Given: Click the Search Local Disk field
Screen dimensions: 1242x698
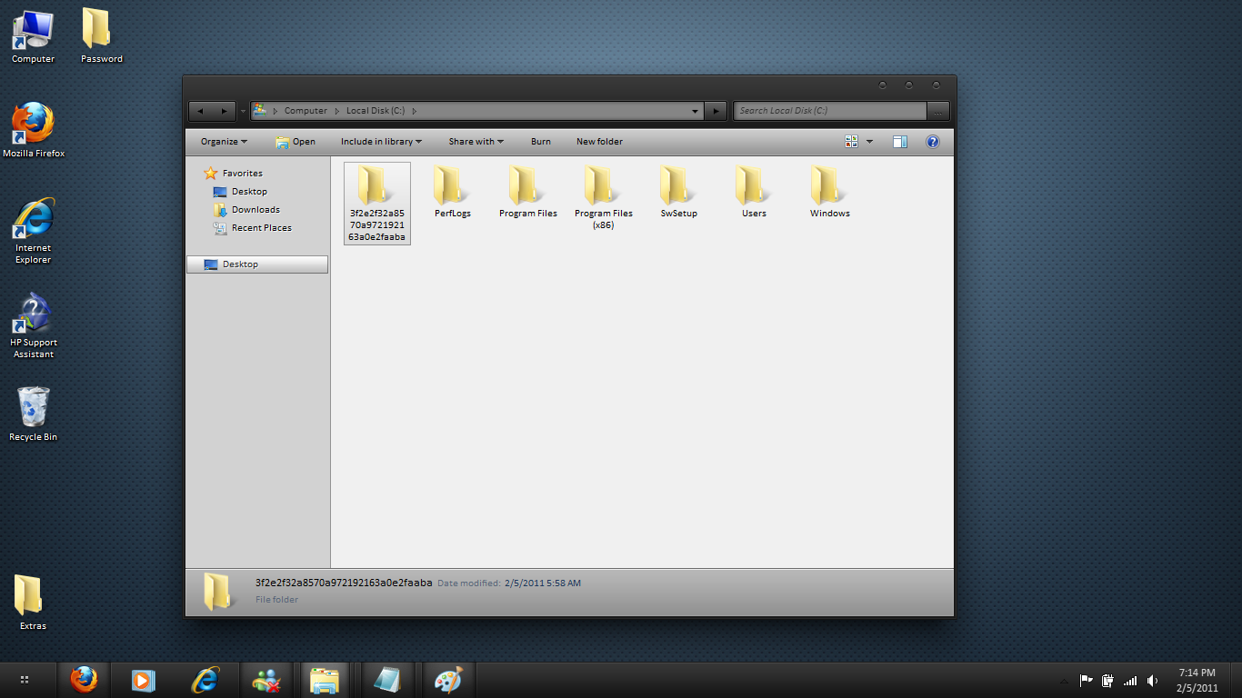Looking at the screenshot, I should coord(830,111).
